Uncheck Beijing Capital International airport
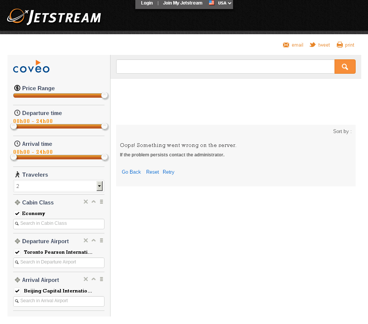The width and height of the screenshot is (368, 324). (x=17, y=291)
